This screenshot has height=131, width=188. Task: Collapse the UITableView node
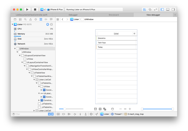tap(29, 73)
